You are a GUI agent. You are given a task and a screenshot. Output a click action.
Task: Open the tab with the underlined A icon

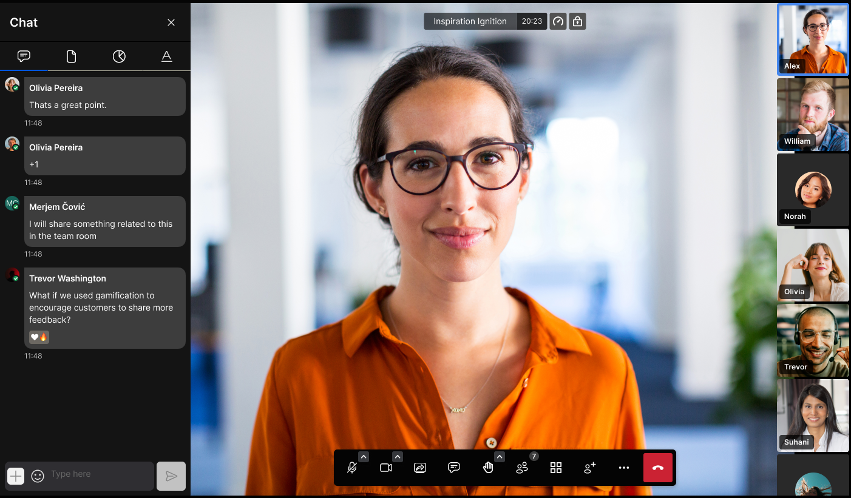coord(166,56)
